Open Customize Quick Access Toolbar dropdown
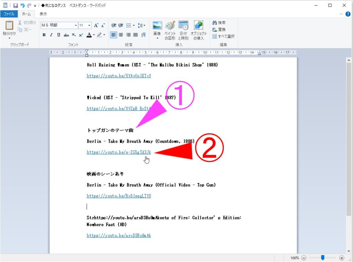 tap(35, 6)
